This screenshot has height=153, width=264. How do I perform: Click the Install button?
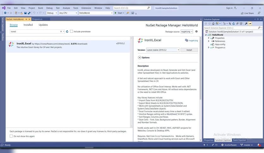pos(189,50)
